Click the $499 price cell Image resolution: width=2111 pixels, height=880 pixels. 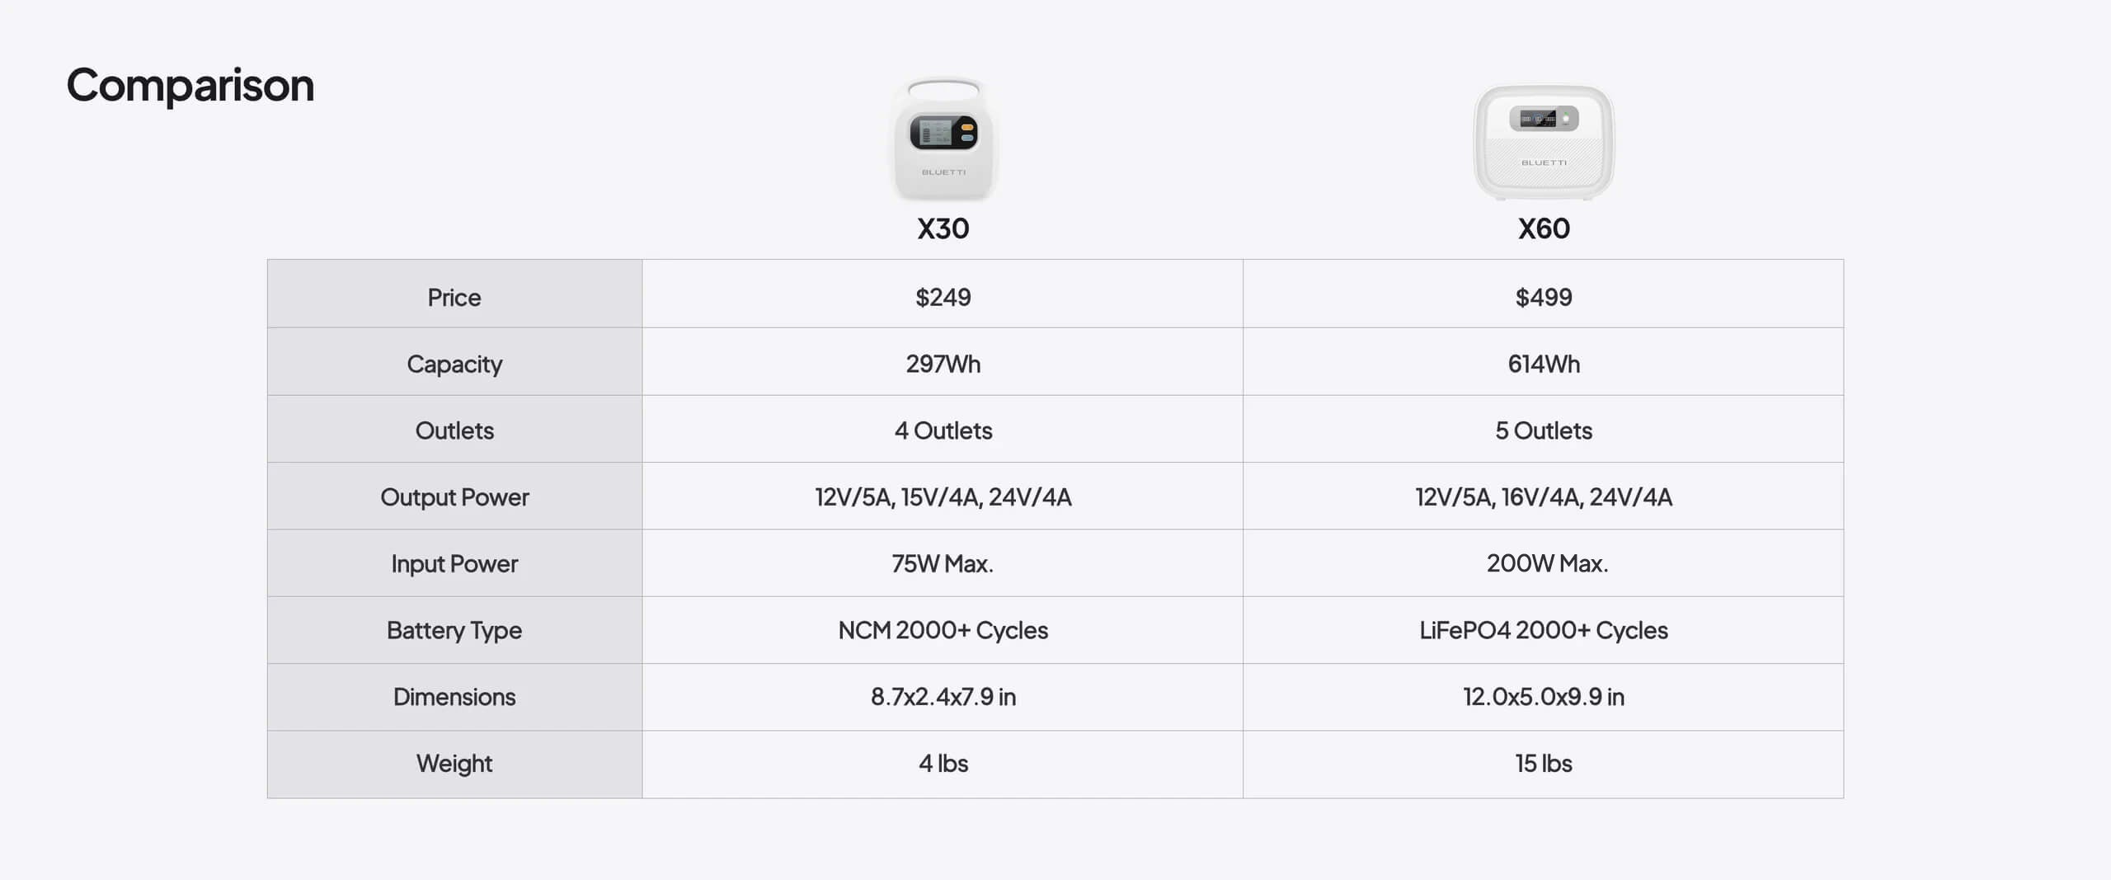tap(1544, 297)
